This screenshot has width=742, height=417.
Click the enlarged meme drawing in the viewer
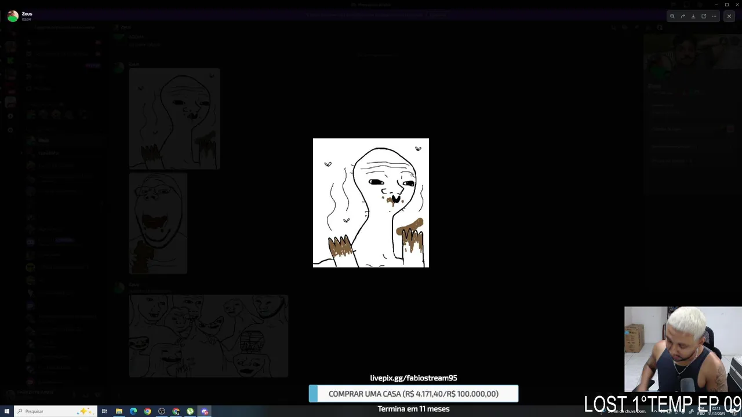(x=371, y=203)
